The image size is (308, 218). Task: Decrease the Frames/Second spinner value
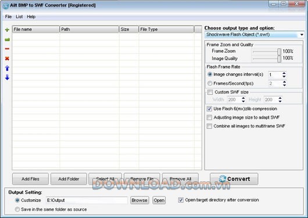pyautogui.click(x=284, y=85)
